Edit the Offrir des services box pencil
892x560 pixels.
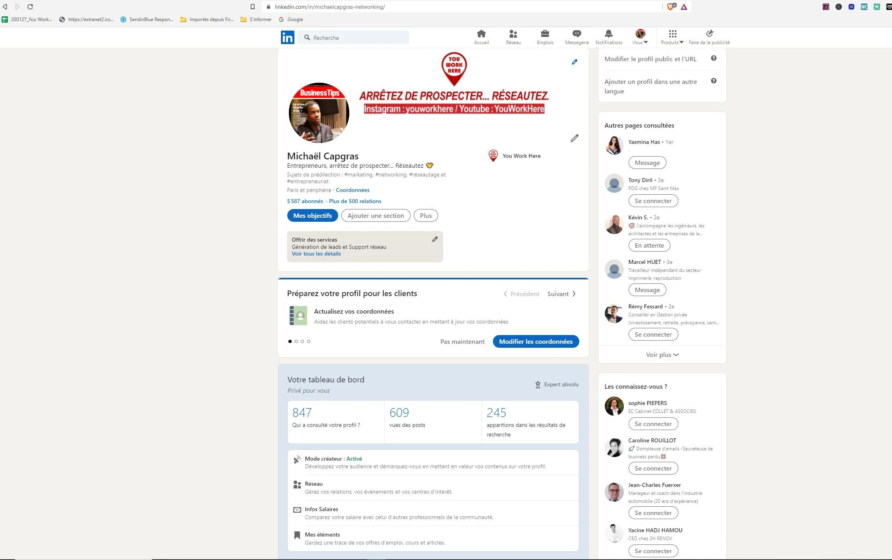point(434,239)
